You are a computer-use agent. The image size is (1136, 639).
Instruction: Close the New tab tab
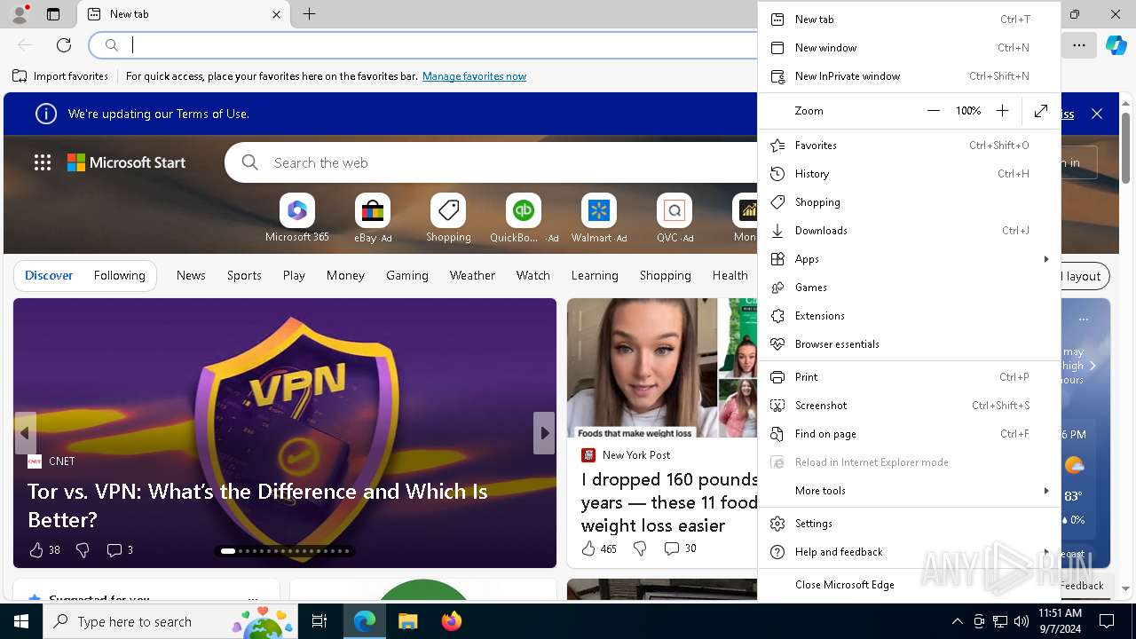[x=276, y=14]
